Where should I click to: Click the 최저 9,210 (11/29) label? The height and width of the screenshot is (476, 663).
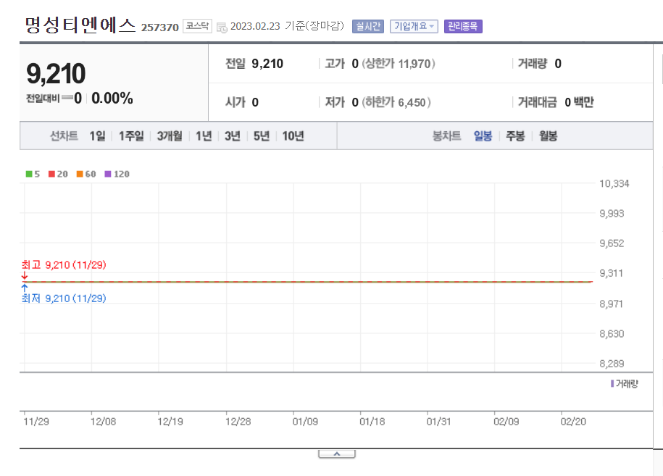click(64, 298)
